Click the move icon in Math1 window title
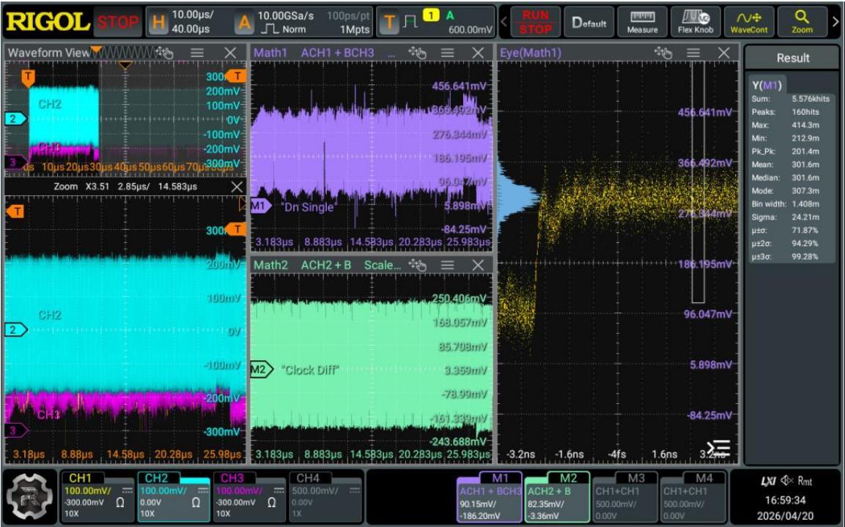The height and width of the screenshot is (527, 845). tap(417, 52)
